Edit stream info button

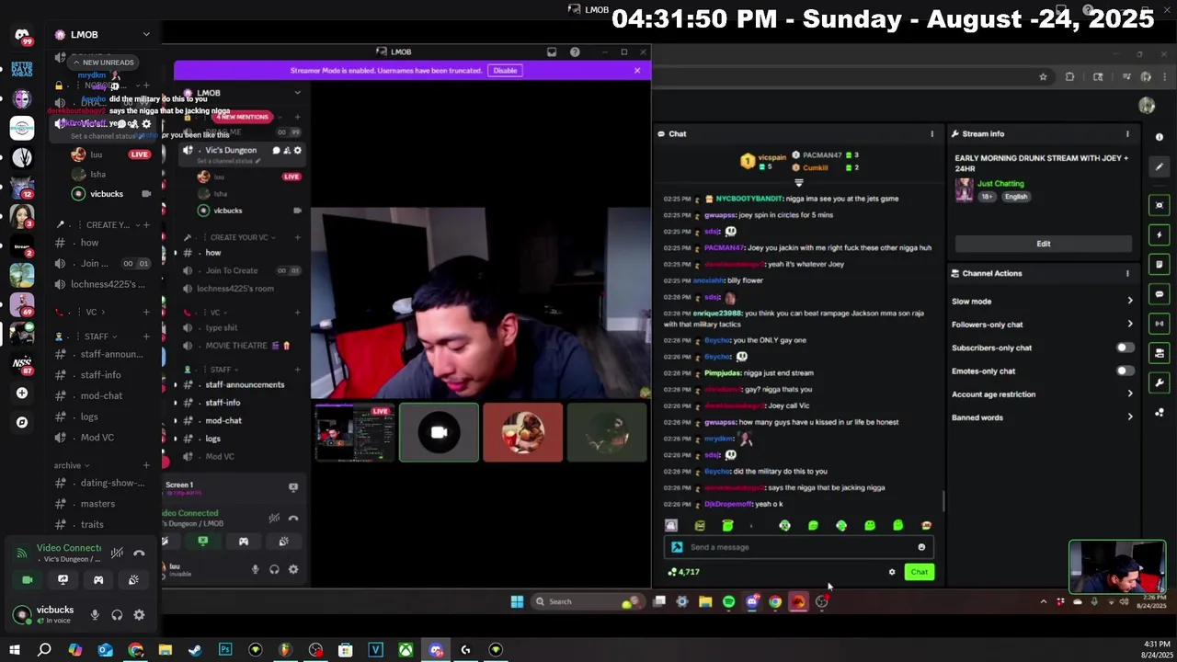[1044, 244]
